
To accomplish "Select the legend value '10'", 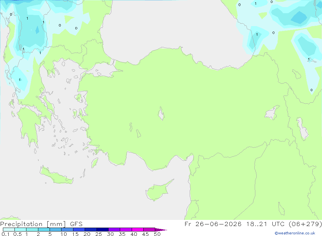I will pos(64,234).
